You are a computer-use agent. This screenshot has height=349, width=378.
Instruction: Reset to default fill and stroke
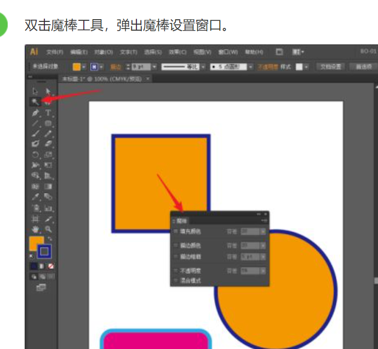pos(32,256)
